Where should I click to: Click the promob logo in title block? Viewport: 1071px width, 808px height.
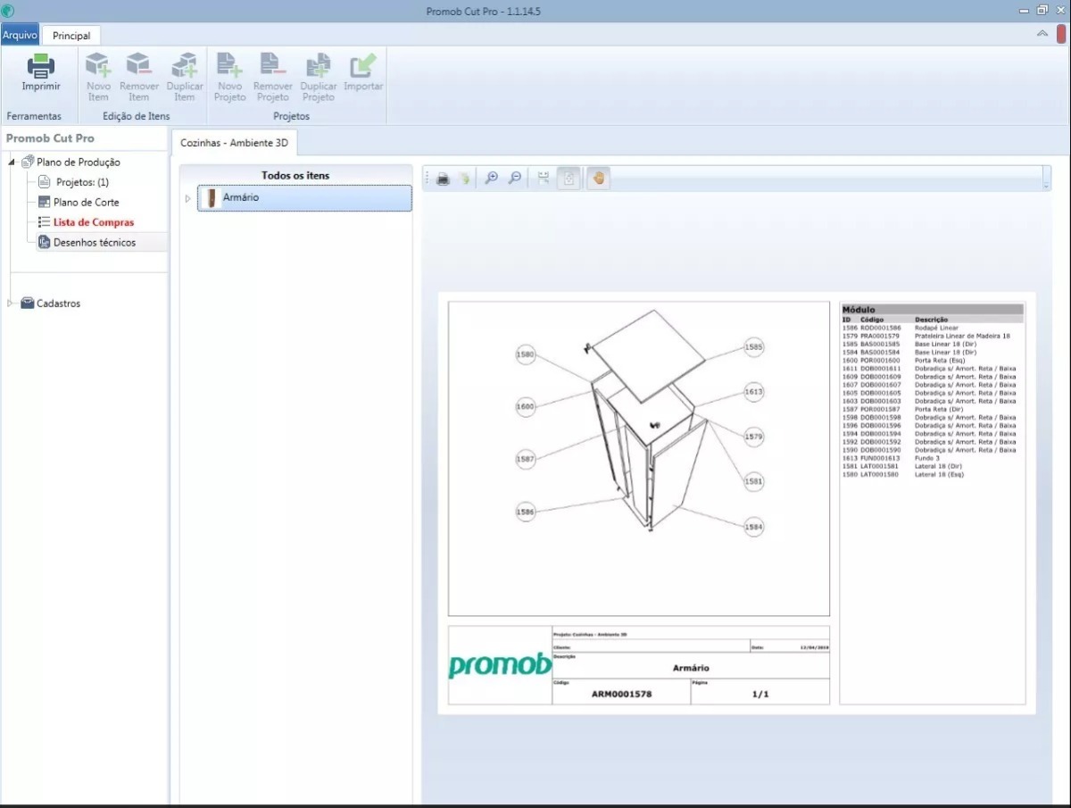click(x=500, y=666)
